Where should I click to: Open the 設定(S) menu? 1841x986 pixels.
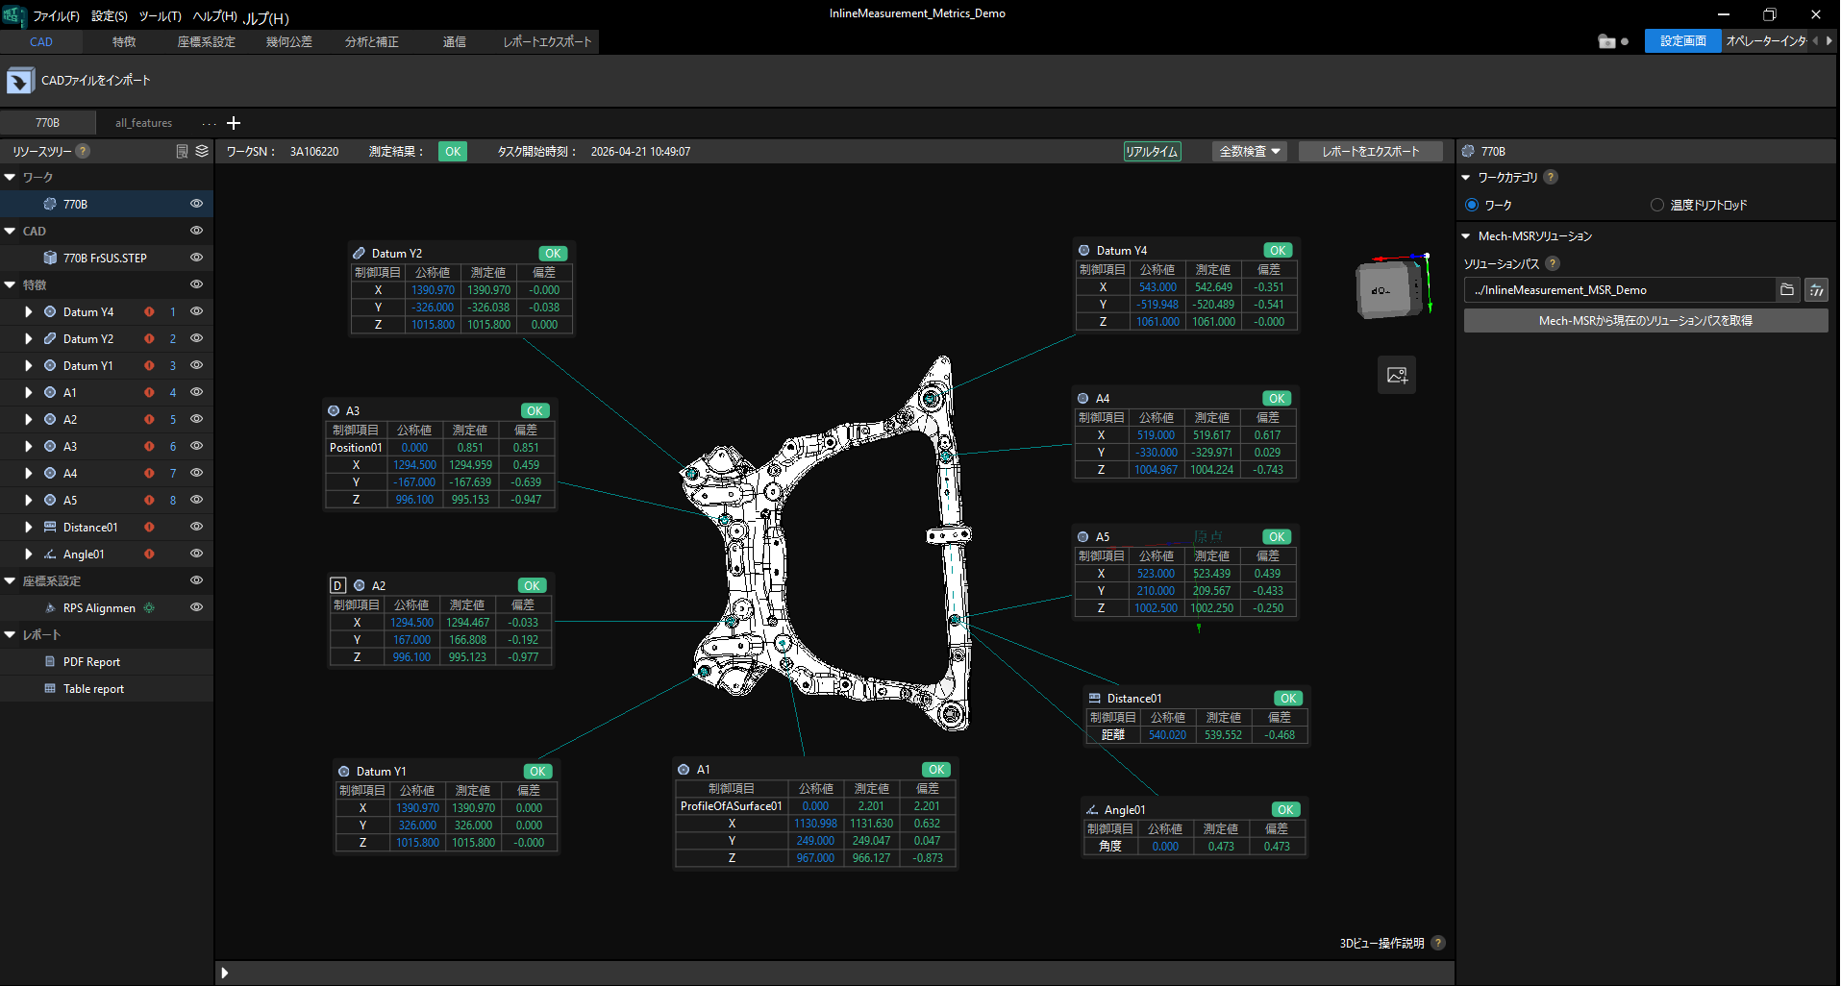(110, 16)
